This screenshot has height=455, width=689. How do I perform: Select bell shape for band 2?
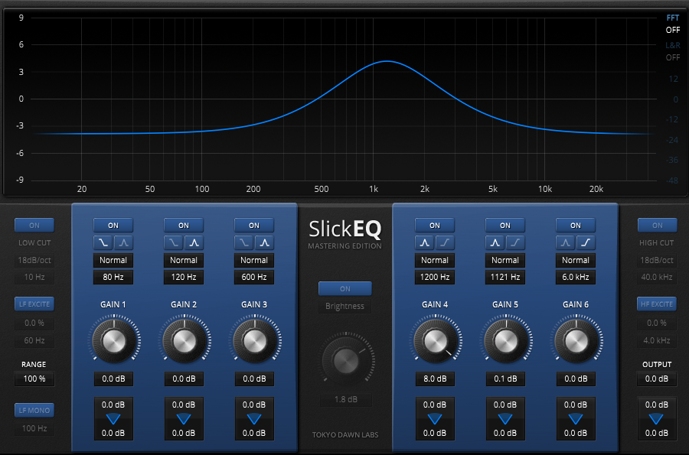coord(194,242)
